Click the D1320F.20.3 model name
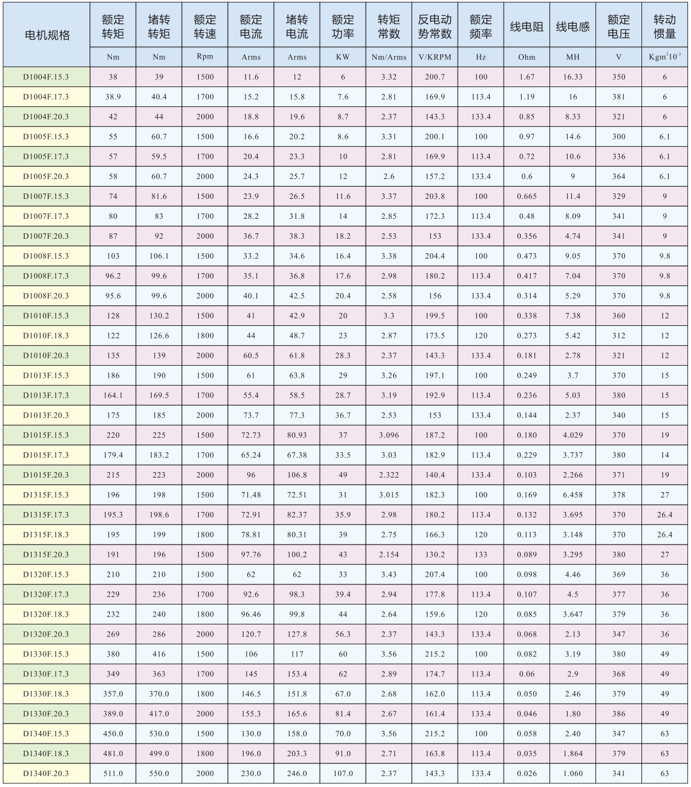The image size is (691, 787). [x=46, y=634]
